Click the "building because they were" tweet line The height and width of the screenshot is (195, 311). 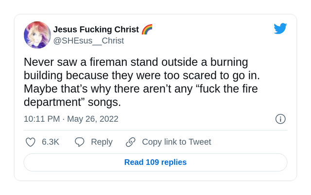142,76
